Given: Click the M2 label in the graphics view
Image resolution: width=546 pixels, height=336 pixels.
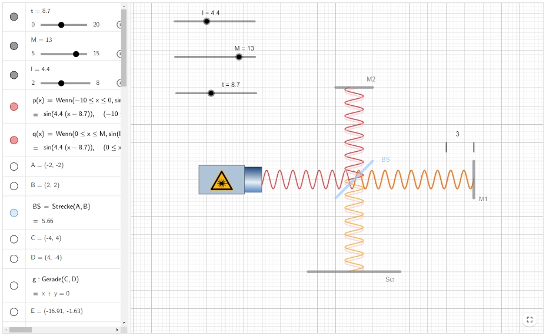Looking at the screenshot, I should tap(371, 79).
